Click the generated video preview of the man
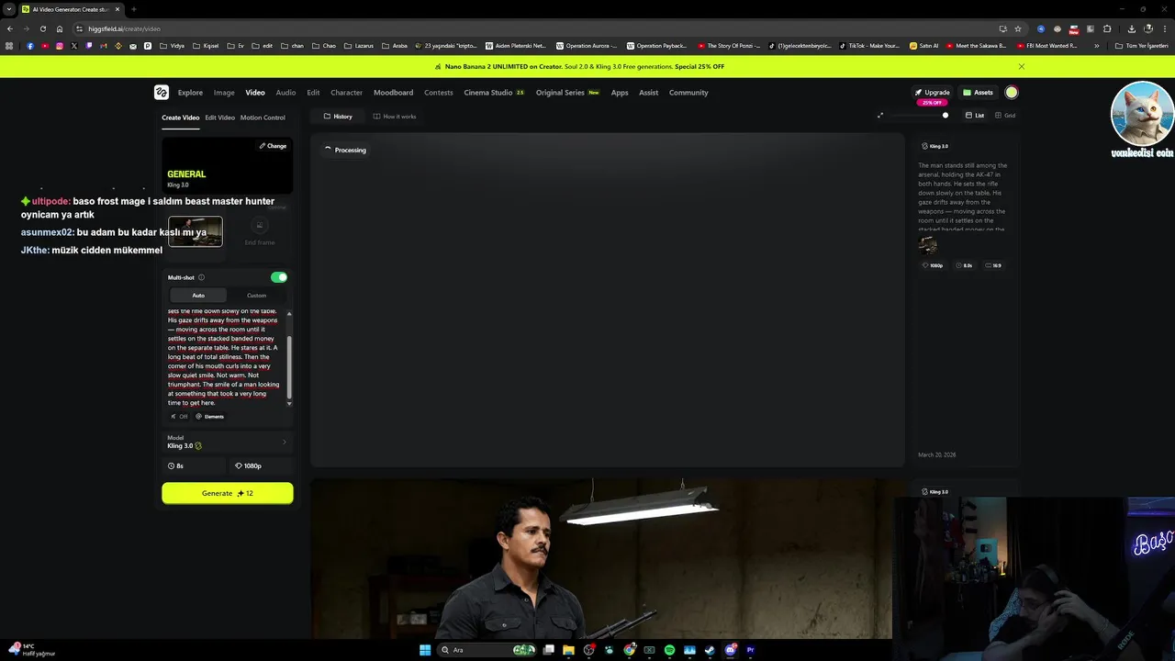The width and height of the screenshot is (1175, 661). (x=601, y=558)
